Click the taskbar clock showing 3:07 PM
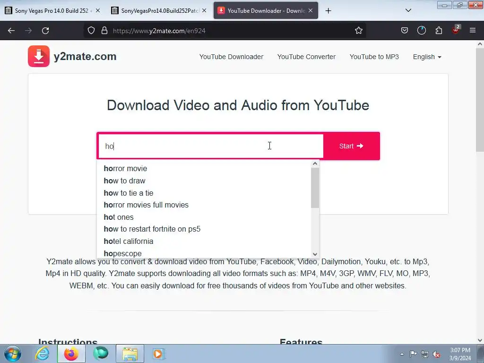 460,354
